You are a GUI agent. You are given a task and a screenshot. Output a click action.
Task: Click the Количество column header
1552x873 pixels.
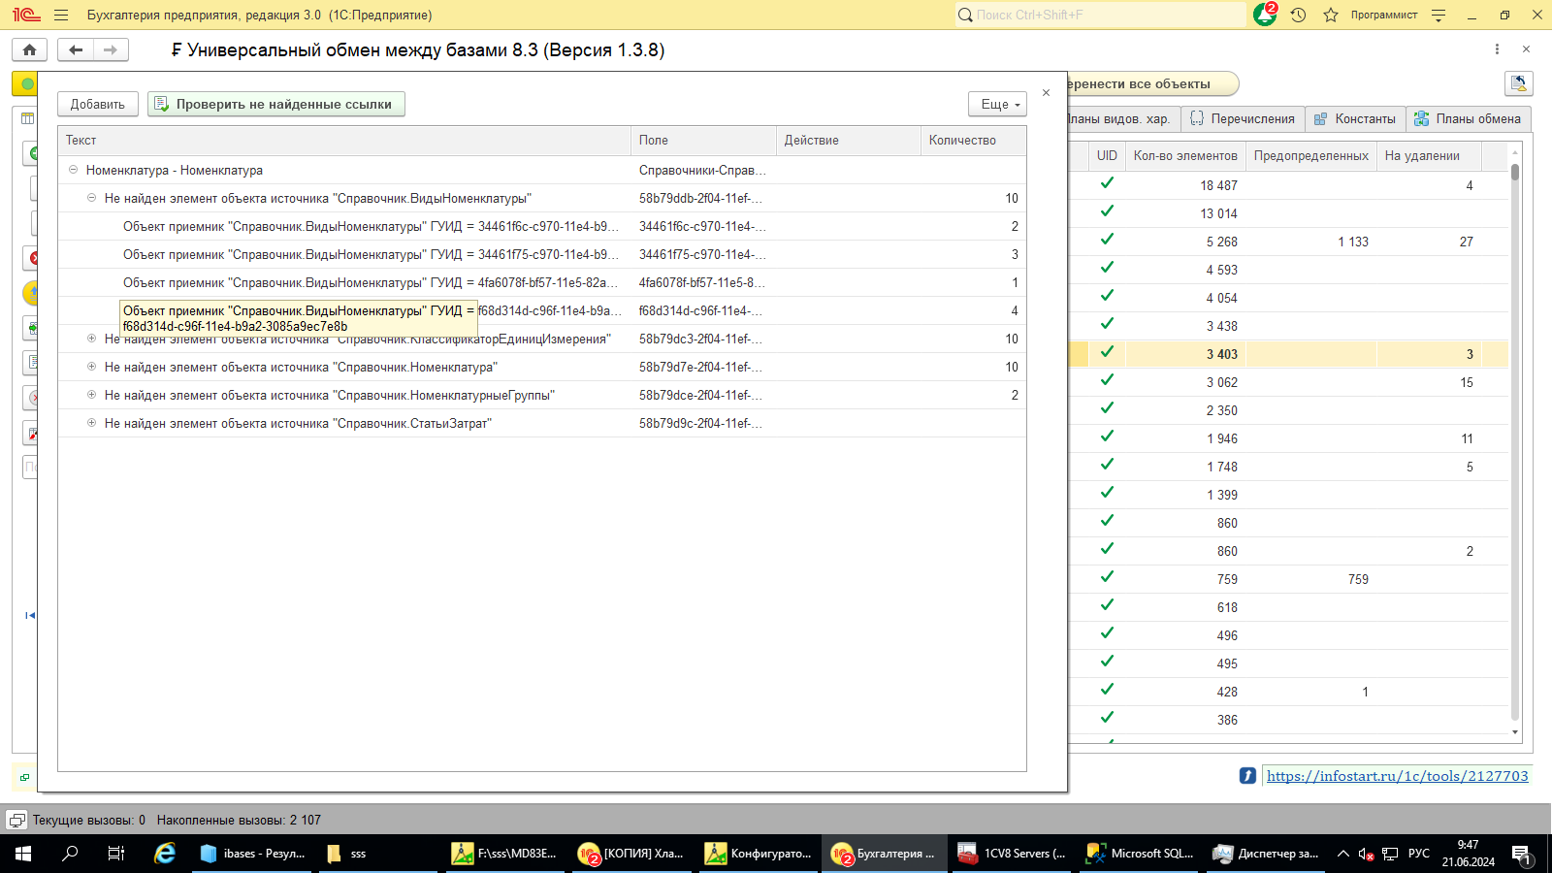click(x=973, y=141)
